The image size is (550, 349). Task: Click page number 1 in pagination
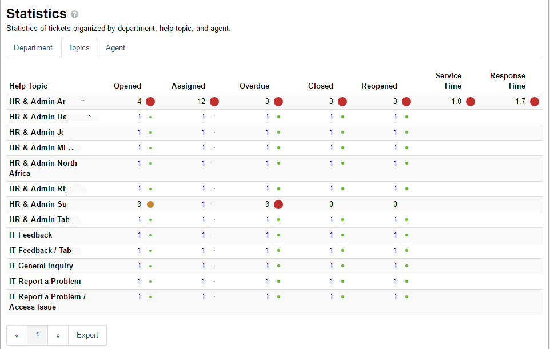point(38,335)
